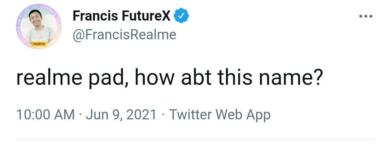Click the 10:00 AM timestamp
Viewport: 390px width, 154px height.
(45, 115)
